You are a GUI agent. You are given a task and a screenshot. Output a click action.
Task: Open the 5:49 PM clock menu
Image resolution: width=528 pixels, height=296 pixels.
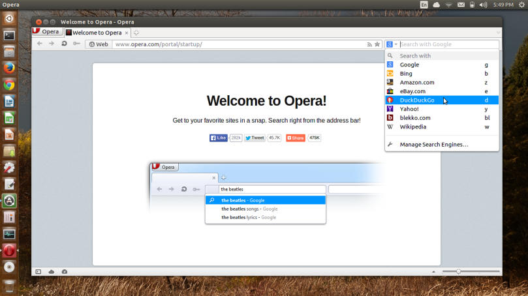tap(503, 5)
